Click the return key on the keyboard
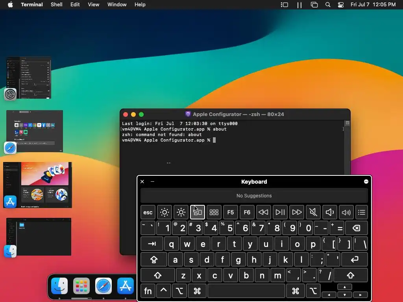 (x=355, y=260)
